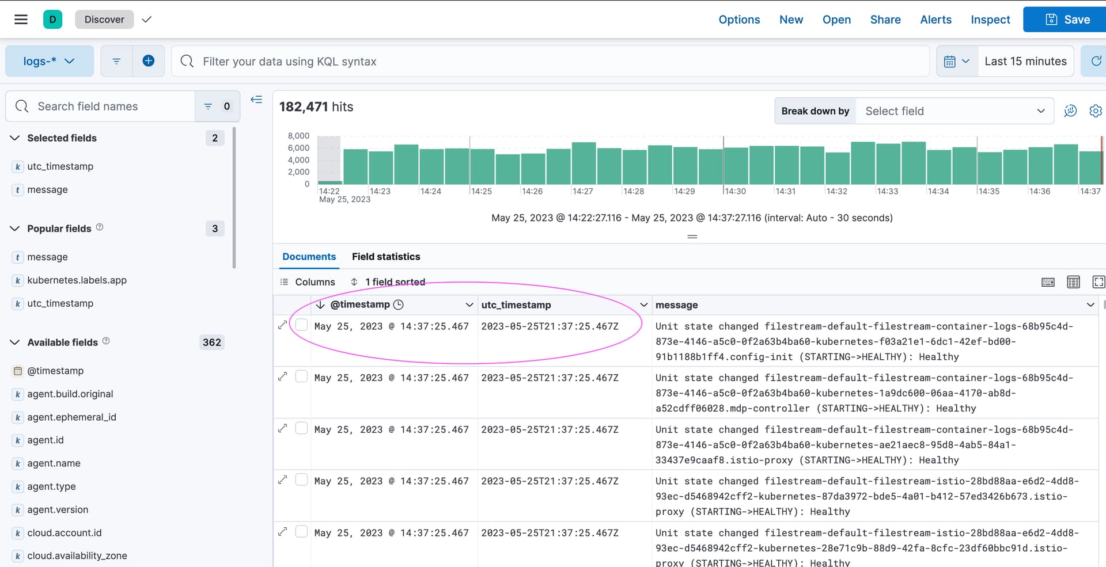Open the Break down by field selector
The width and height of the screenshot is (1106, 567).
pyautogui.click(x=954, y=111)
